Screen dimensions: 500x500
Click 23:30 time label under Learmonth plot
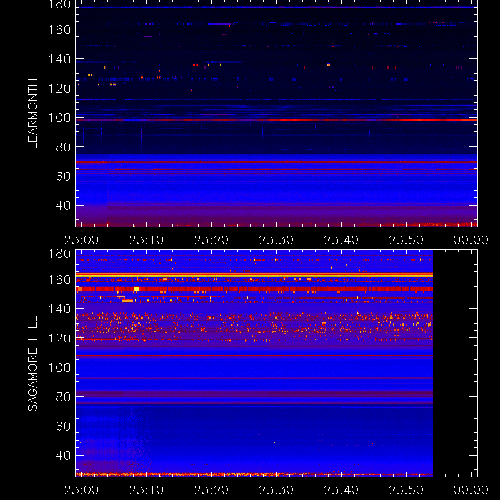click(x=276, y=240)
